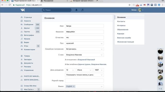Open birthday day dropdown showing 12
This screenshot has height=92, width=165.
[70, 70]
